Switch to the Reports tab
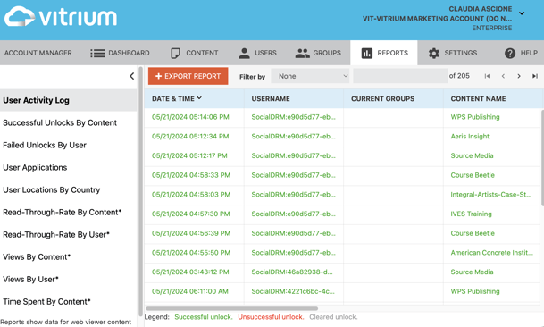 pos(384,53)
